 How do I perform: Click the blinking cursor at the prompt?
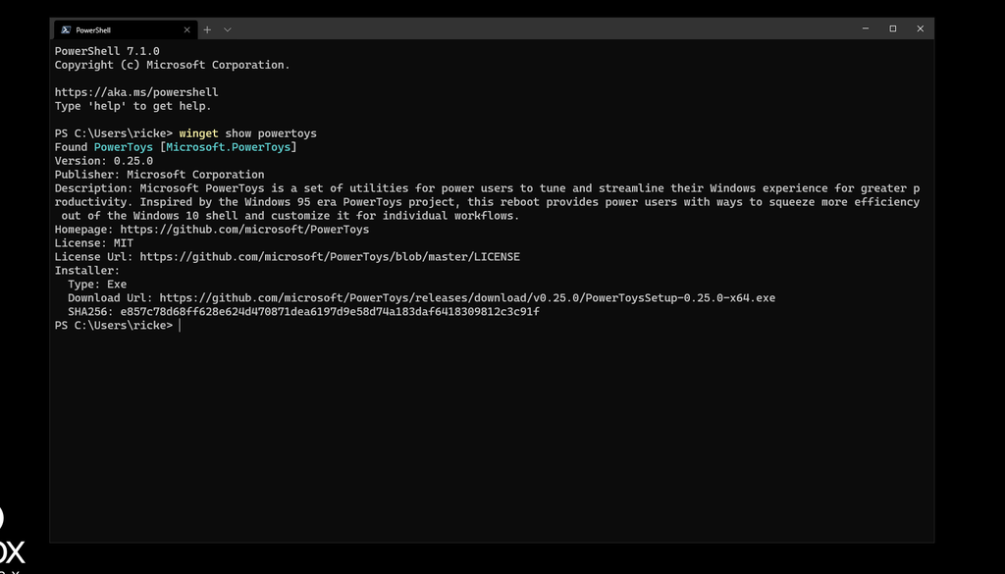click(180, 325)
